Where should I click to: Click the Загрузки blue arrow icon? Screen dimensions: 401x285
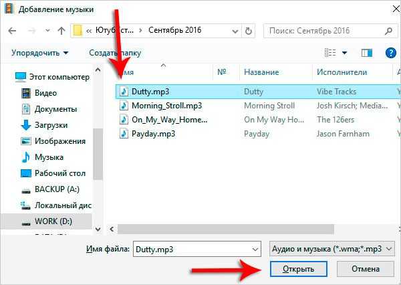click(26, 126)
